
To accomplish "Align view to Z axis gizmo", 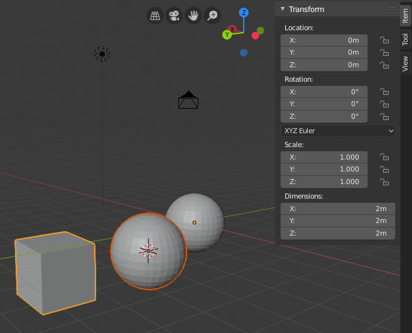I will (x=244, y=13).
